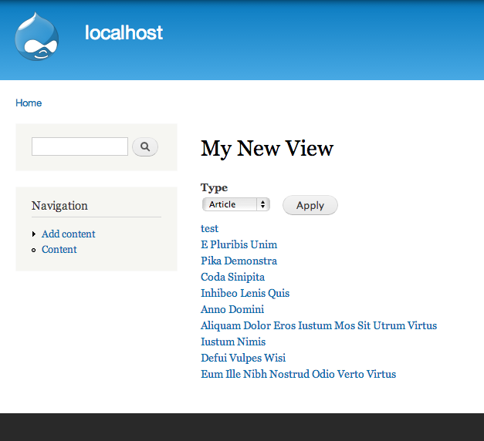
Task: Open the Type dropdown showing Article
Action: 236,204
